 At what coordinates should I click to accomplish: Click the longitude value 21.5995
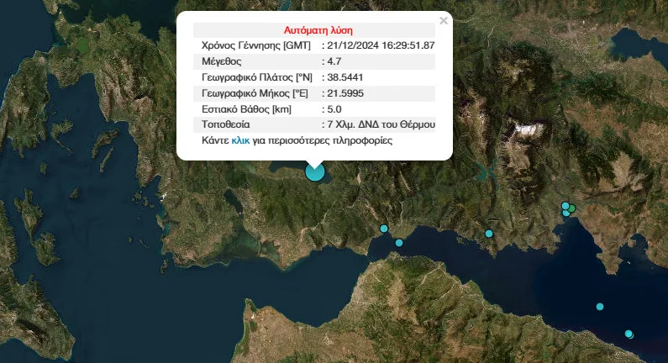click(345, 93)
